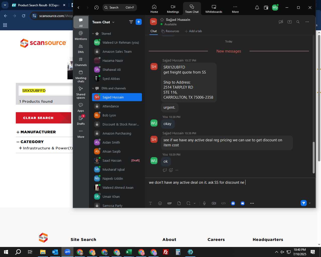321x257 pixels.
Task: Open Waleed Ur Rehman (you) chat
Action: pos(117,42)
